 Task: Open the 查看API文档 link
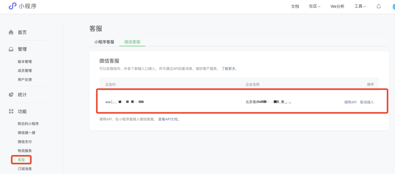point(168,119)
